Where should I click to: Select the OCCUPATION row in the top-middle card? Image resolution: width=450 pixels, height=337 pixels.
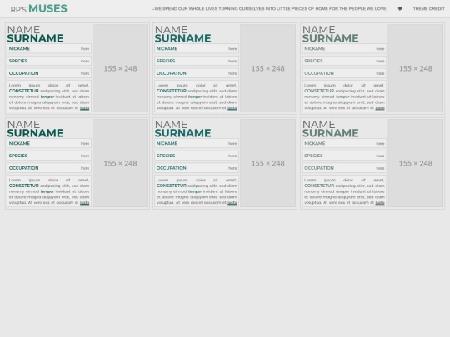(x=197, y=73)
